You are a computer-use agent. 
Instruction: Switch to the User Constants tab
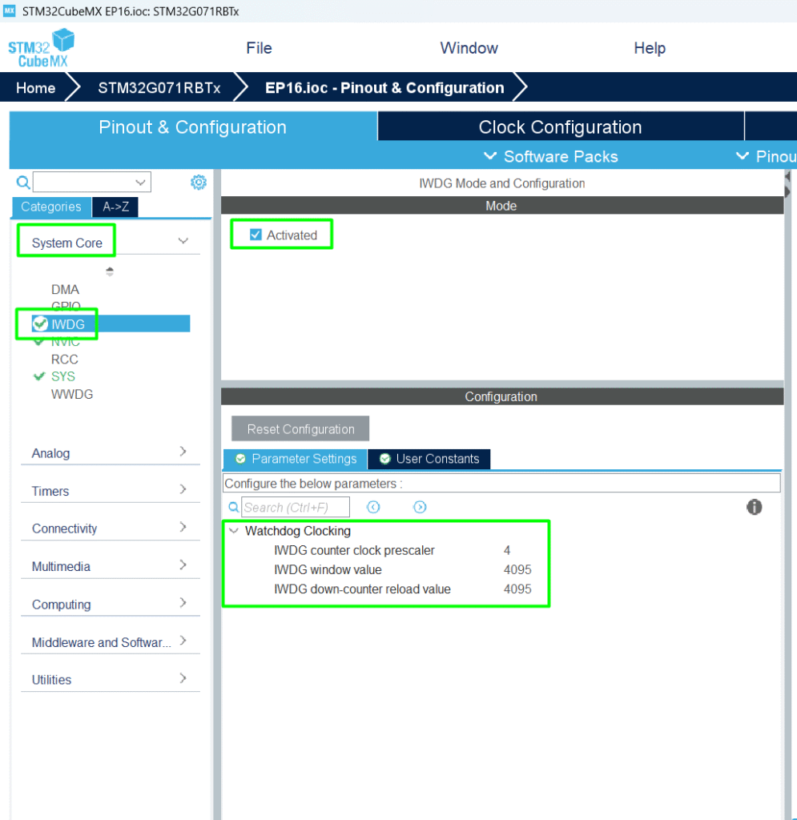coord(429,459)
